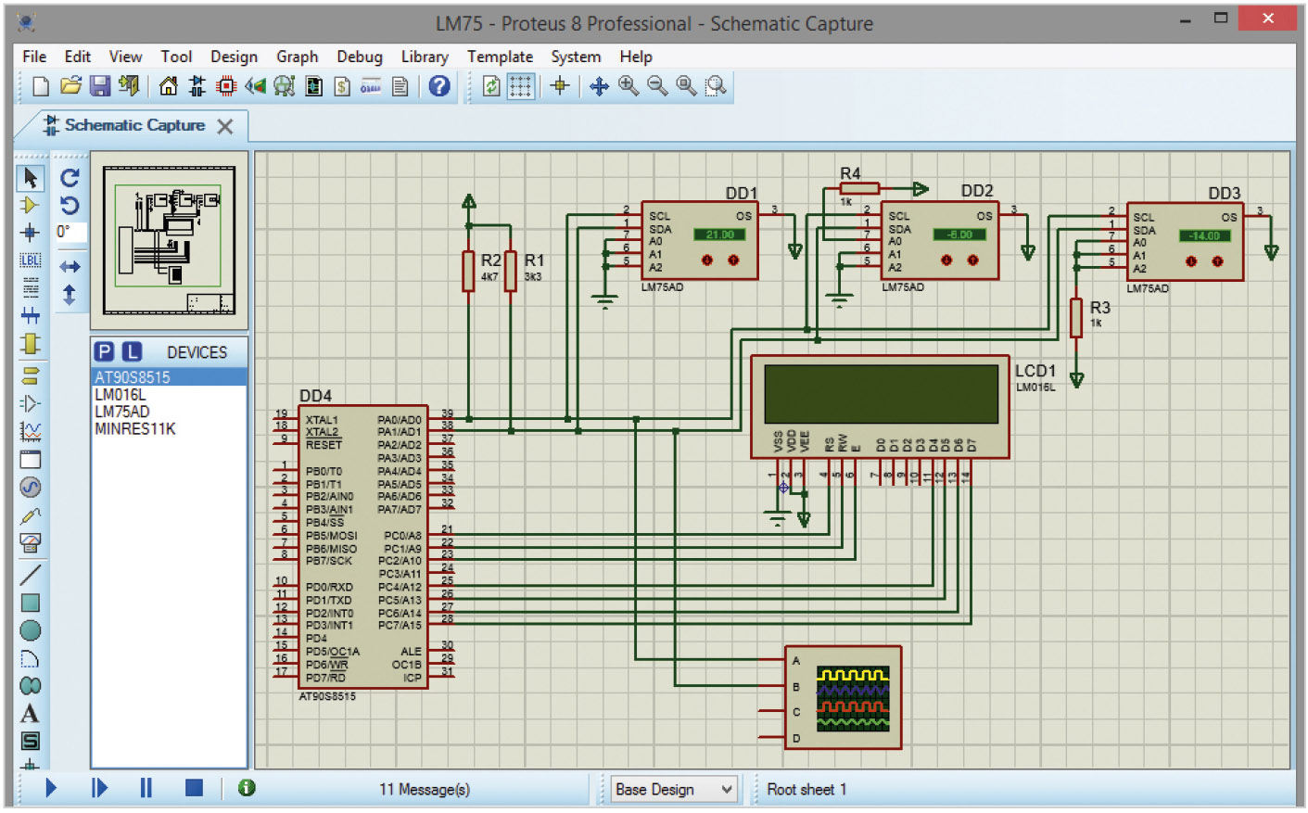Click the Rotate Anti-Clockwise arrow

[70, 205]
